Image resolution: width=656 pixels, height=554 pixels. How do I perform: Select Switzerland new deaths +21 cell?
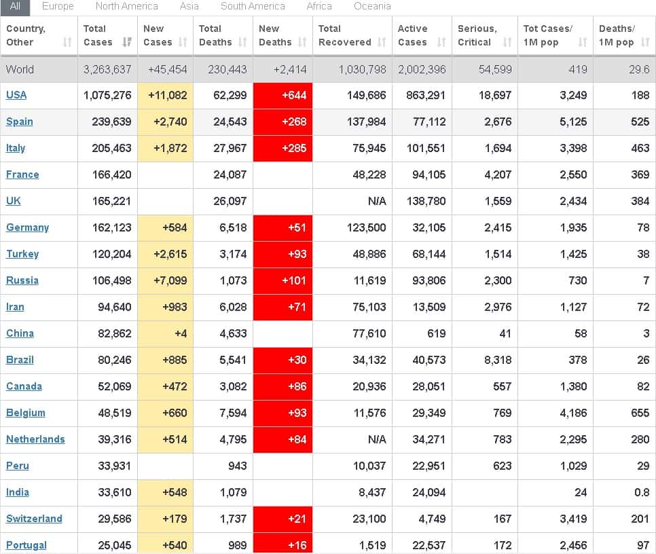click(283, 519)
